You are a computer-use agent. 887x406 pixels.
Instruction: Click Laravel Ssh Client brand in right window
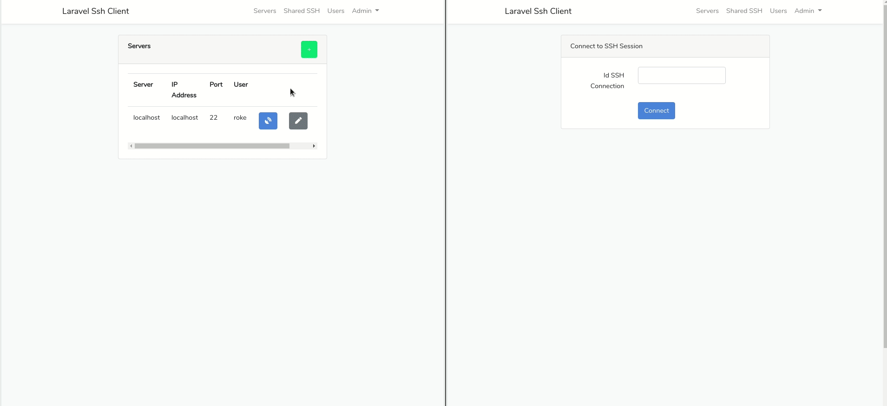[x=538, y=11]
